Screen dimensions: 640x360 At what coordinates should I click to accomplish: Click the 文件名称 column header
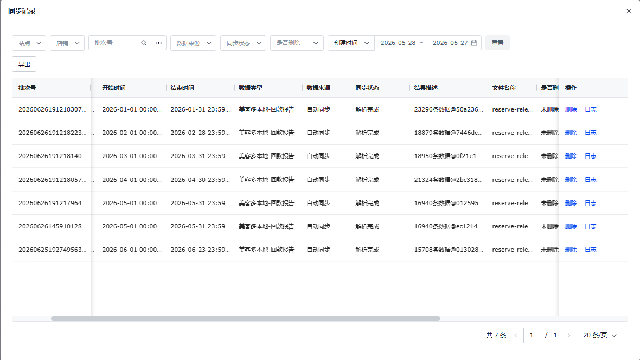click(504, 88)
